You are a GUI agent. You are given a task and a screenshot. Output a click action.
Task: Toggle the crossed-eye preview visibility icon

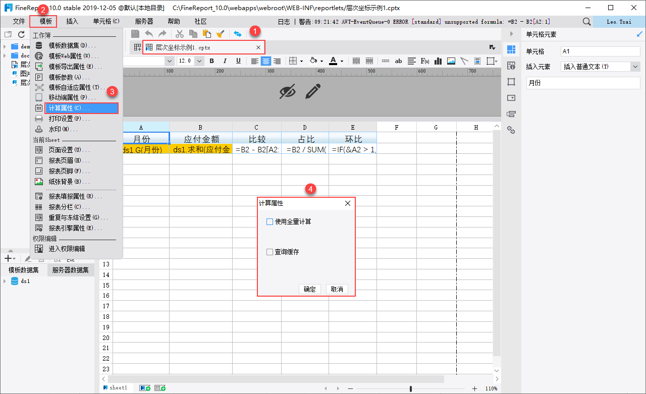coord(288,91)
